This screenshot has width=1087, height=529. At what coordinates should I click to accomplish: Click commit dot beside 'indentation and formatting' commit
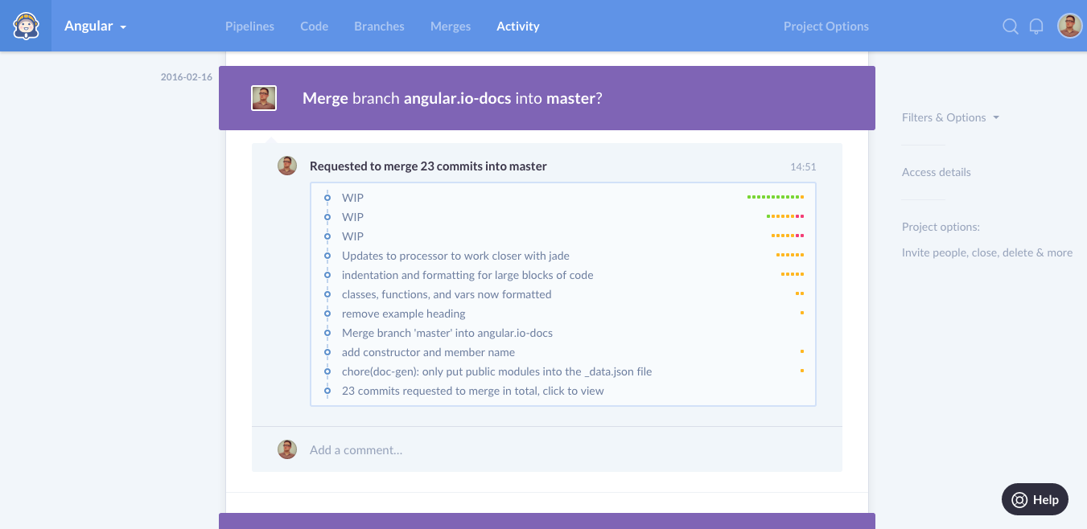click(327, 275)
